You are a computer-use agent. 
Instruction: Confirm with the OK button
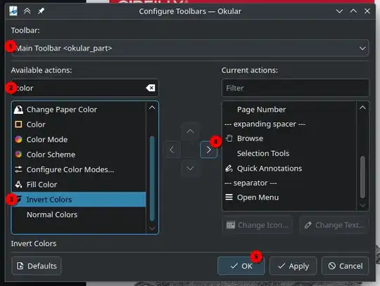(x=241, y=266)
